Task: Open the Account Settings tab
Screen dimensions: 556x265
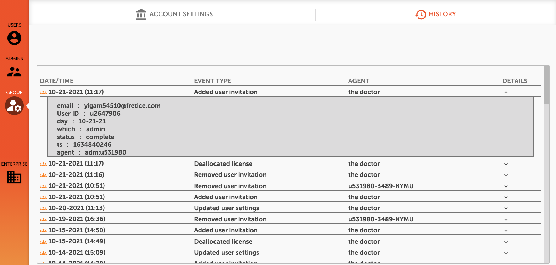Action: [174, 15]
